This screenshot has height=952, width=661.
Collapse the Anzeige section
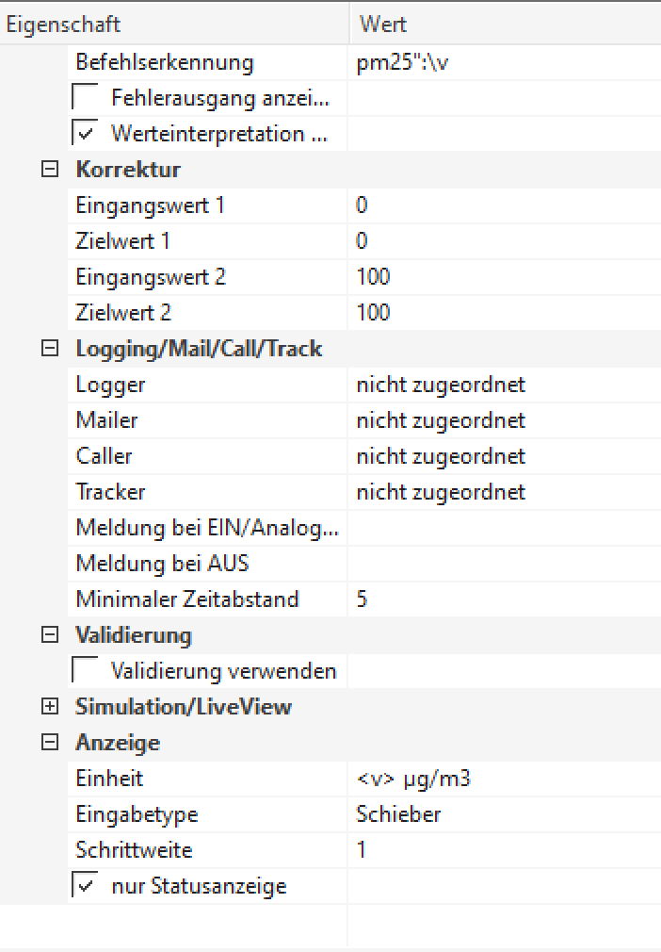(x=50, y=743)
